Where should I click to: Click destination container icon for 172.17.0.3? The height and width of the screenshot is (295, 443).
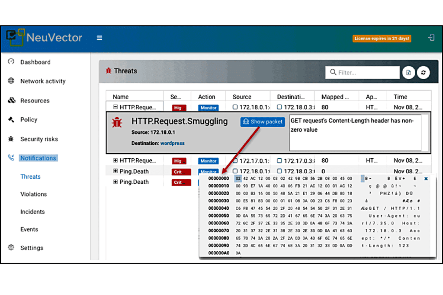[279, 160]
